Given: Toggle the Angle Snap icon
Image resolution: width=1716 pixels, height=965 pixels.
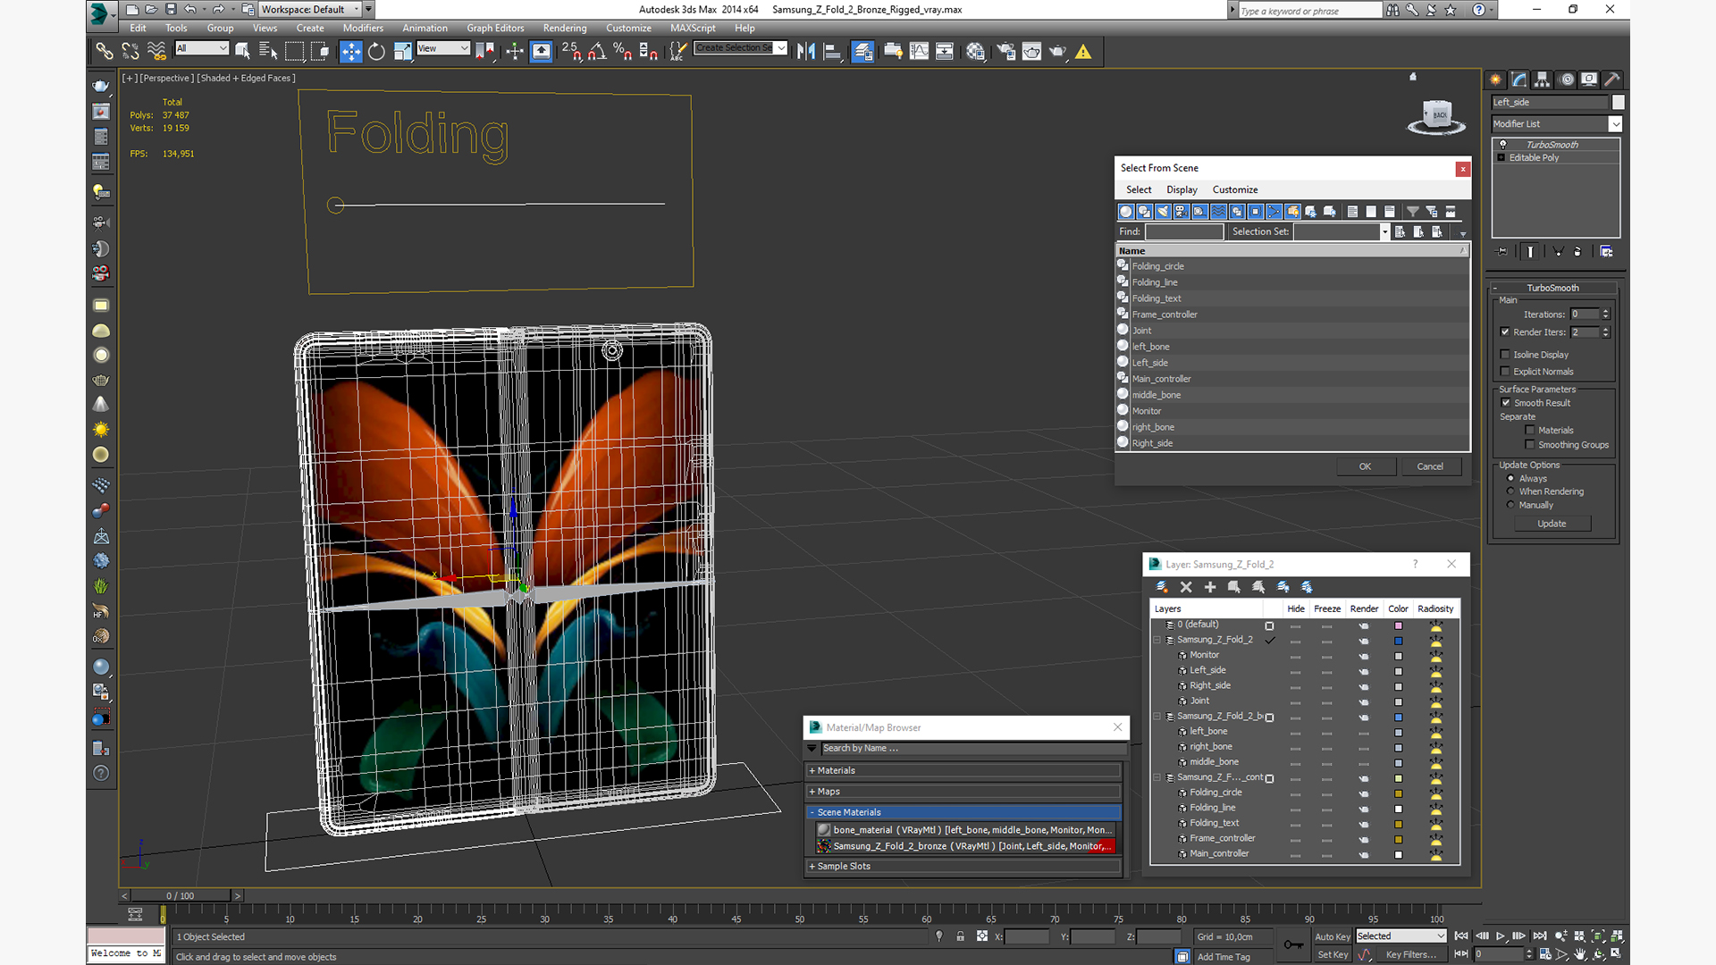Looking at the screenshot, I should [597, 52].
